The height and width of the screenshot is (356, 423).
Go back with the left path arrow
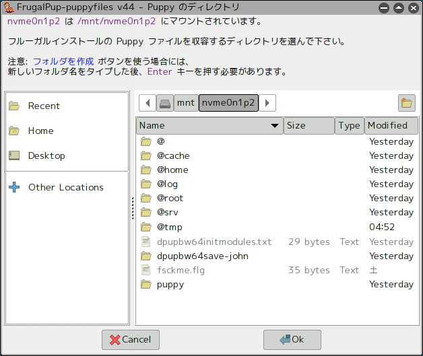click(x=148, y=103)
